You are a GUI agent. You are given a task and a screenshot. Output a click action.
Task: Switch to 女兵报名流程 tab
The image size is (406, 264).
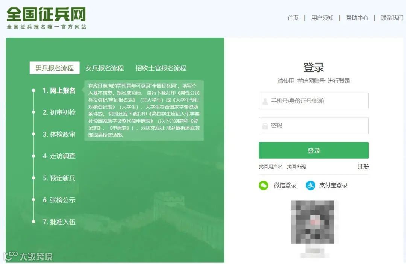pyautogui.click(x=105, y=68)
